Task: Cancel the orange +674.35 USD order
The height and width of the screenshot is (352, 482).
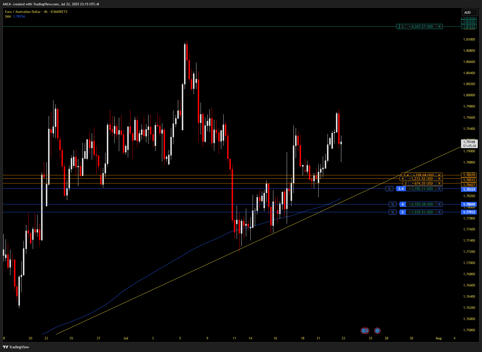Action: (439, 183)
